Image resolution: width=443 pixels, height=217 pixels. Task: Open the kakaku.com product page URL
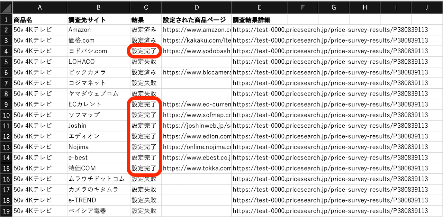(197, 40)
